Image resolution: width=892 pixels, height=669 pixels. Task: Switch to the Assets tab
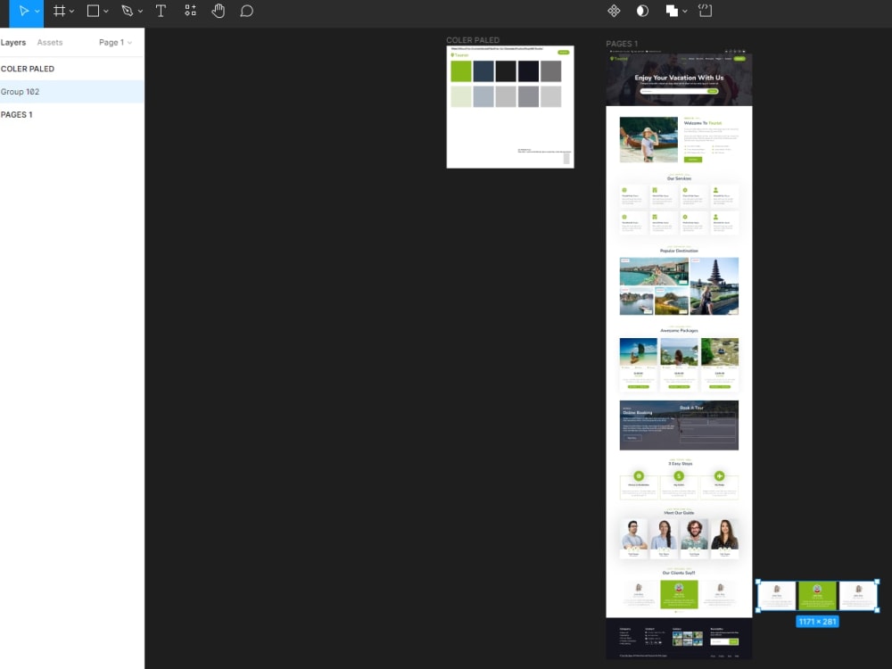tap(49, 43)
